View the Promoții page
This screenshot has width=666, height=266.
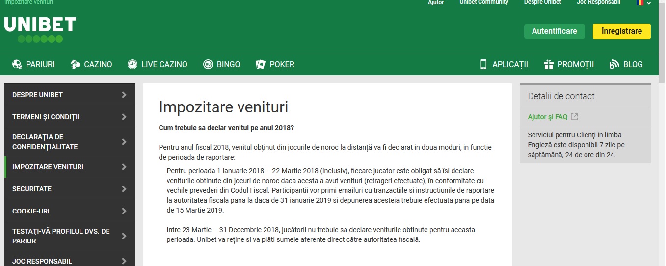[569, 64]
